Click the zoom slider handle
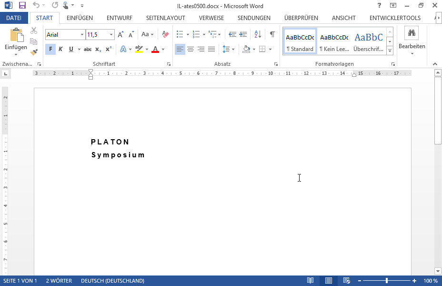This screenshot has height=286, width=442. (387, 281)
